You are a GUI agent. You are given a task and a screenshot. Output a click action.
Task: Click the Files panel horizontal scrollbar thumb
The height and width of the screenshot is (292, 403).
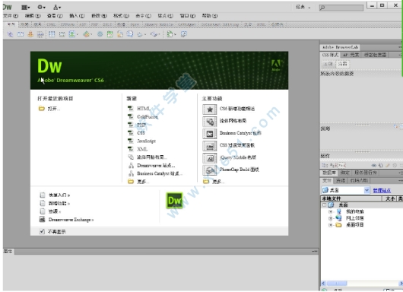pos(337,284)
